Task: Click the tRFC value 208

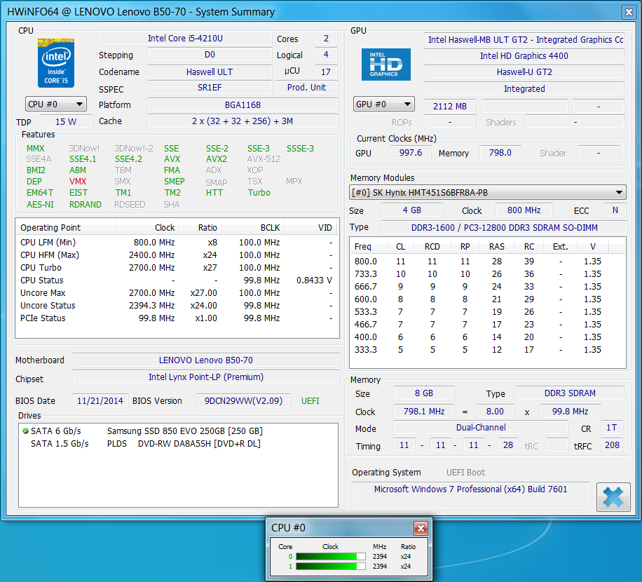Action: [612, 445]
